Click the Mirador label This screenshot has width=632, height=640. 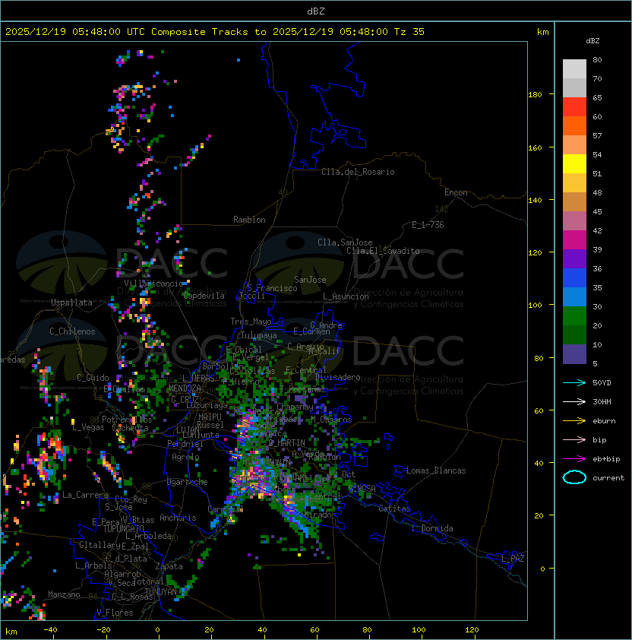(x=320, y=515)
